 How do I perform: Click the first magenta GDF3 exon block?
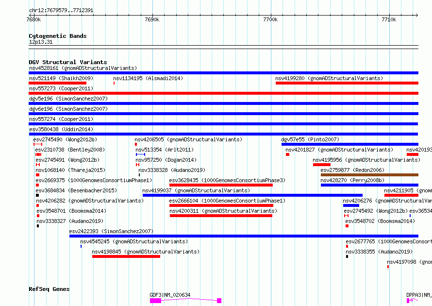click(x=155, y=301)
